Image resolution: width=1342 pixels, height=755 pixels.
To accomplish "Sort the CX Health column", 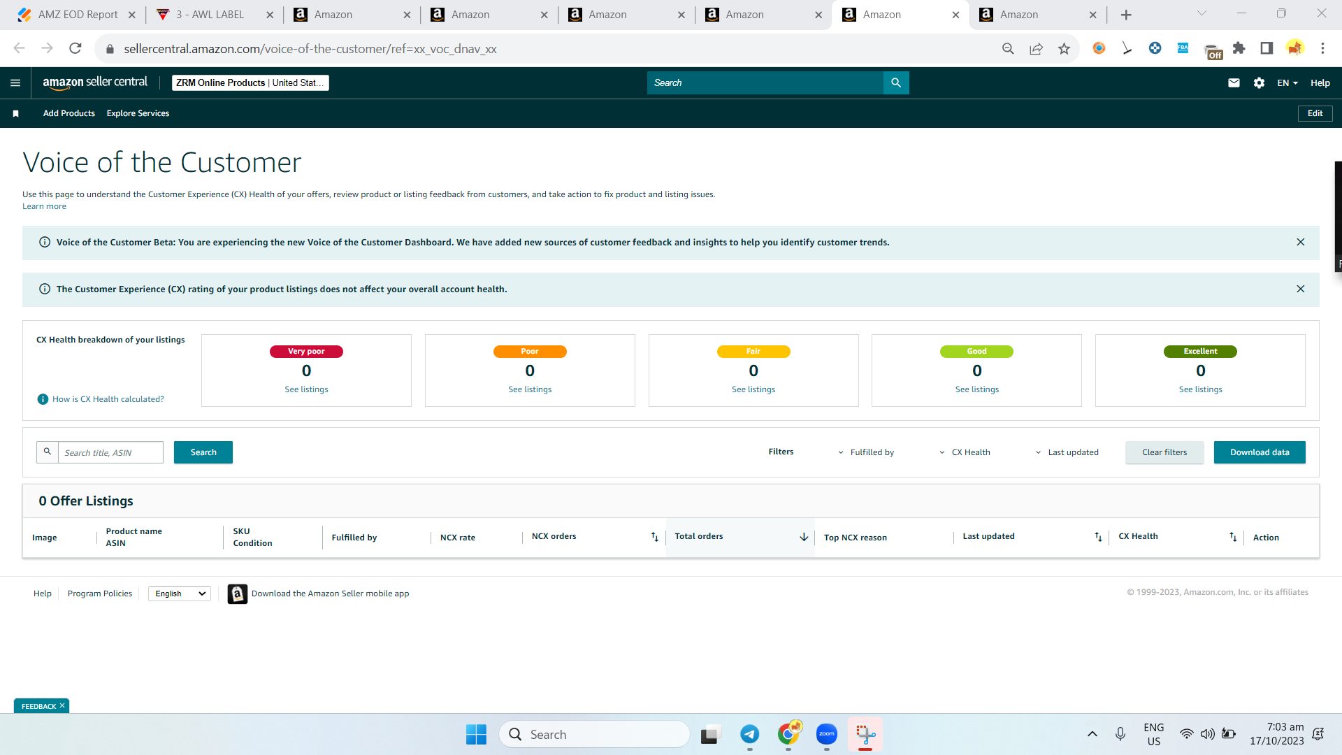I will pyautogui.click(x=1233, y=537).
